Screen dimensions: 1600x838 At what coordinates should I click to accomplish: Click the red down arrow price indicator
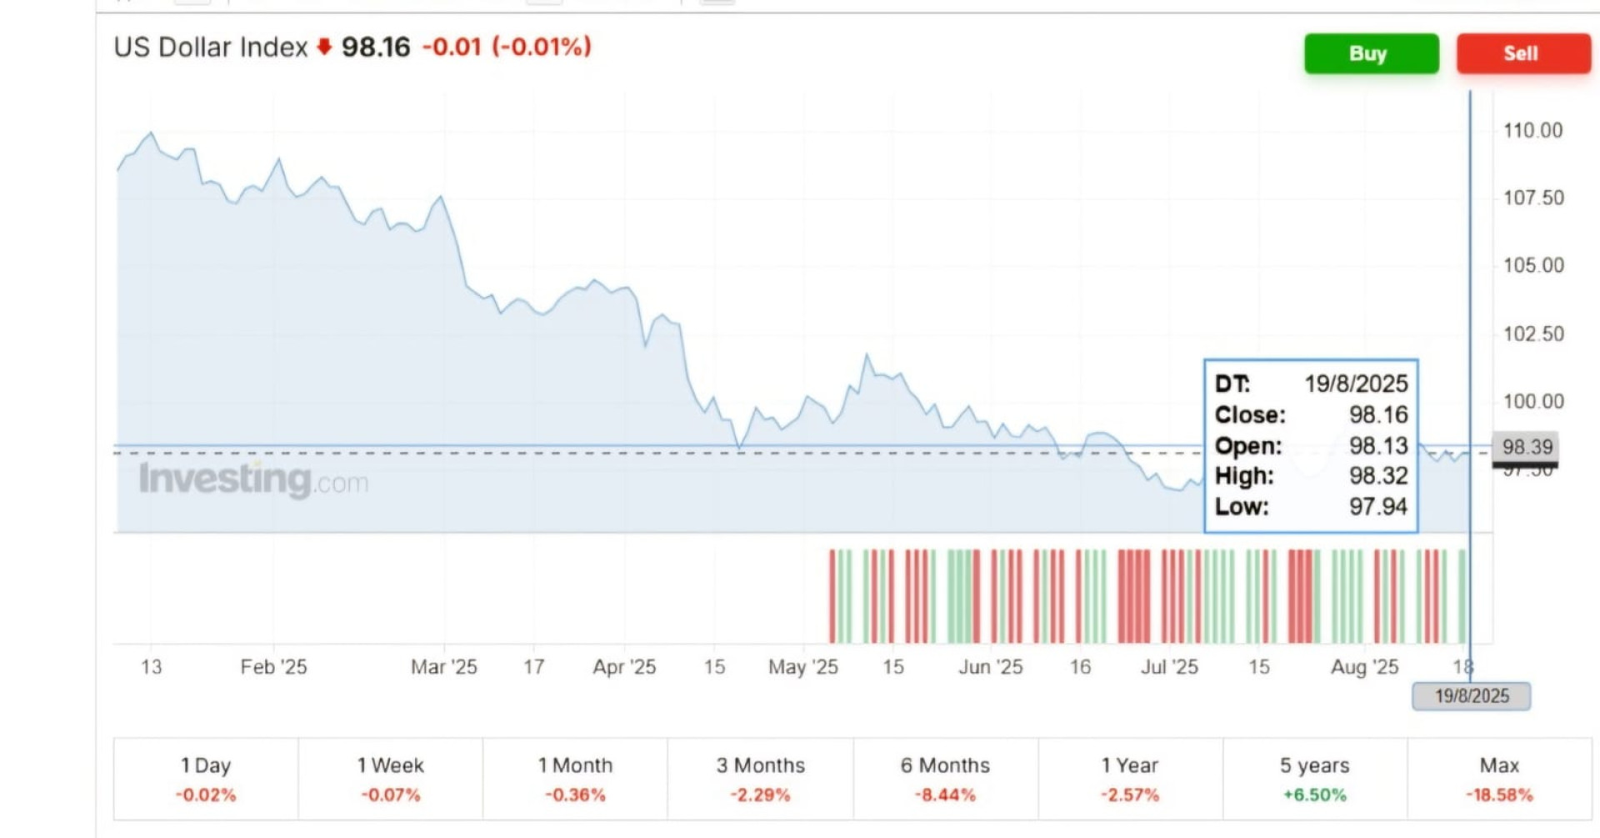click(325, 47)
